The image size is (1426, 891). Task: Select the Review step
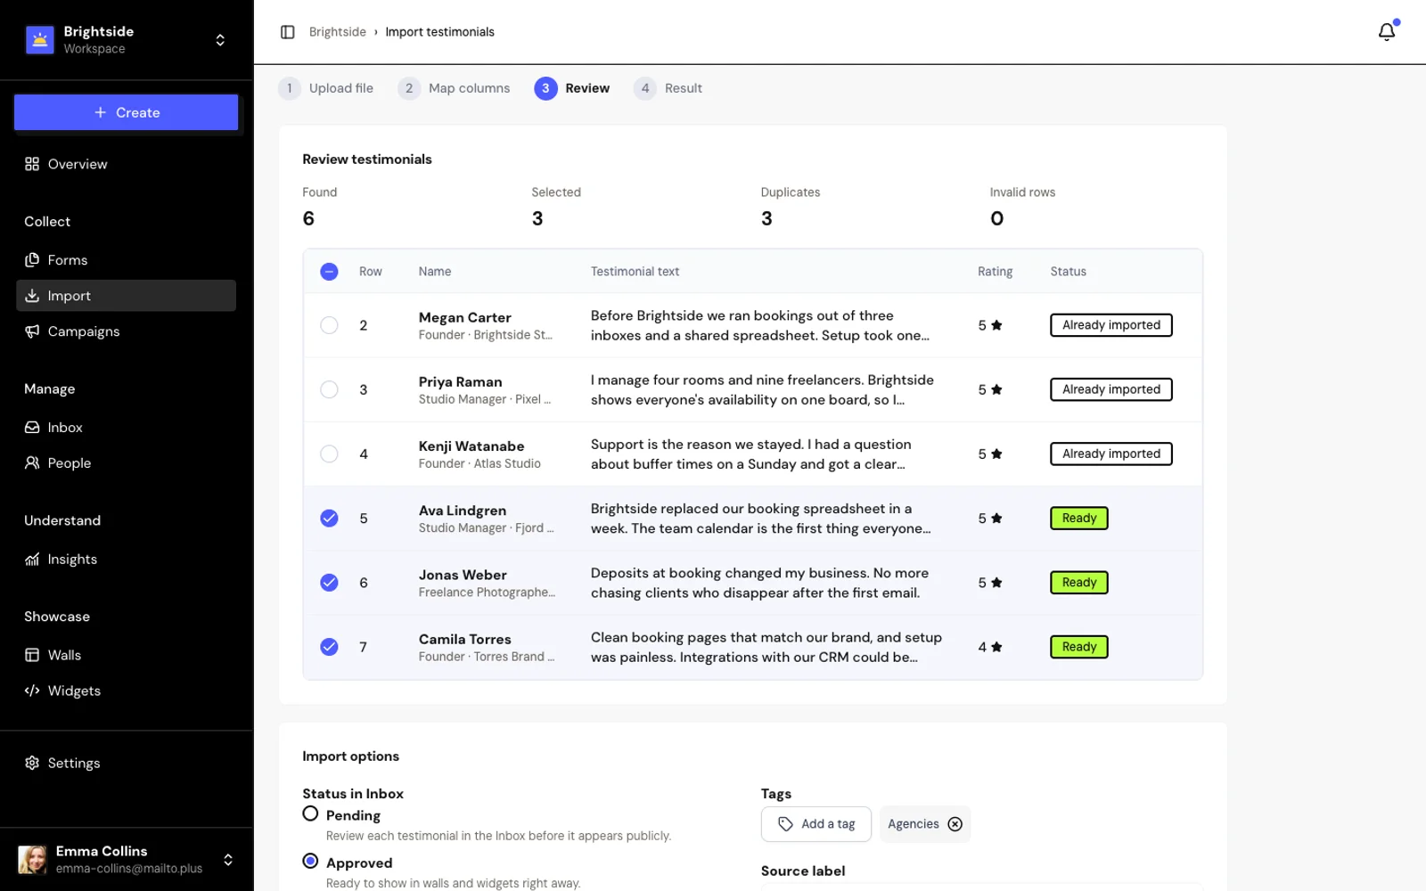point(572,88)
